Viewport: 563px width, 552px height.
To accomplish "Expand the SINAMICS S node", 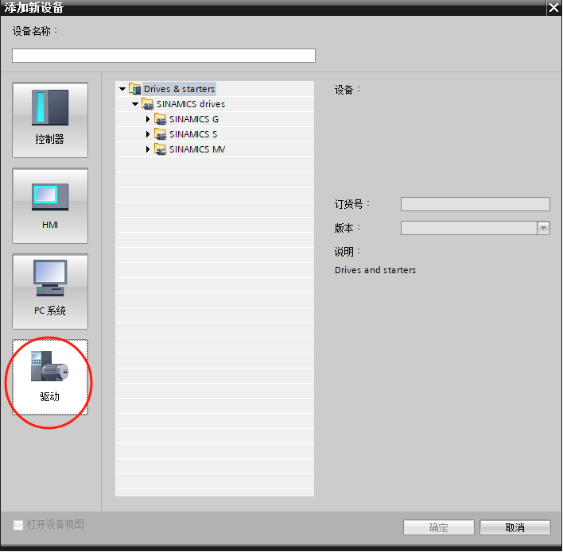I will (x=148, y=134).
